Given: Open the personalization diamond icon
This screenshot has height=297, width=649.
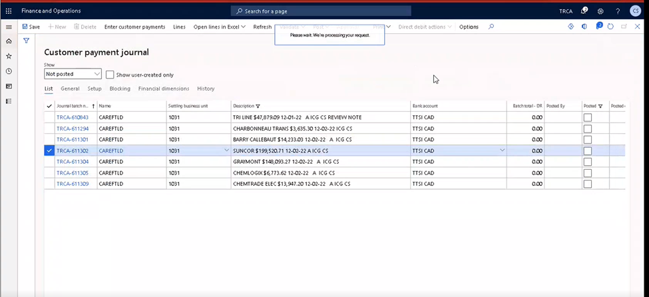Looking at the screenshot, I should pyautogui.click(x=570, y=27).
